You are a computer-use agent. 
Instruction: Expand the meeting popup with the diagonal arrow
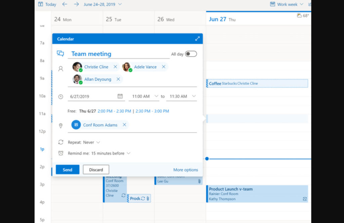pos(198,39)
